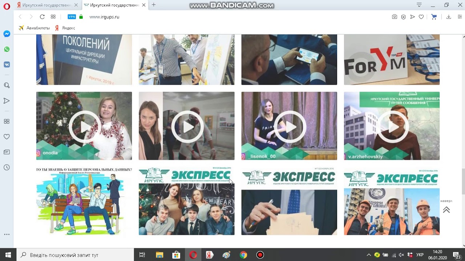
Task: Open the ForYM logo photo thumbnail
Action: point(392,60)
